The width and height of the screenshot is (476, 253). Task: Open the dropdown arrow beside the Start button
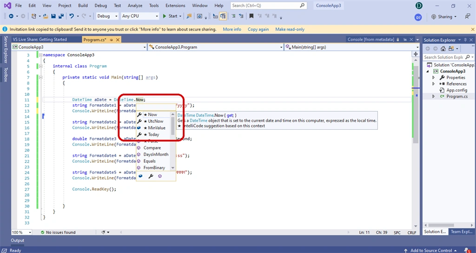(x=180, y=16)
